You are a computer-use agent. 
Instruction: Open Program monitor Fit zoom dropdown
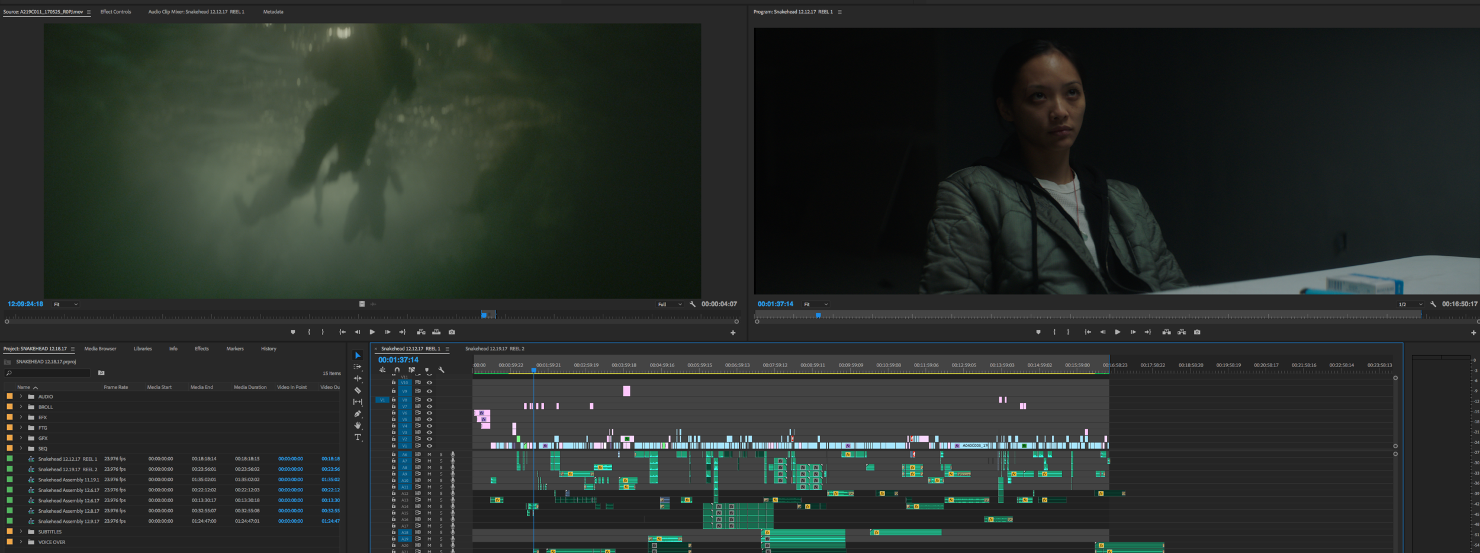(x=816, y=304)
